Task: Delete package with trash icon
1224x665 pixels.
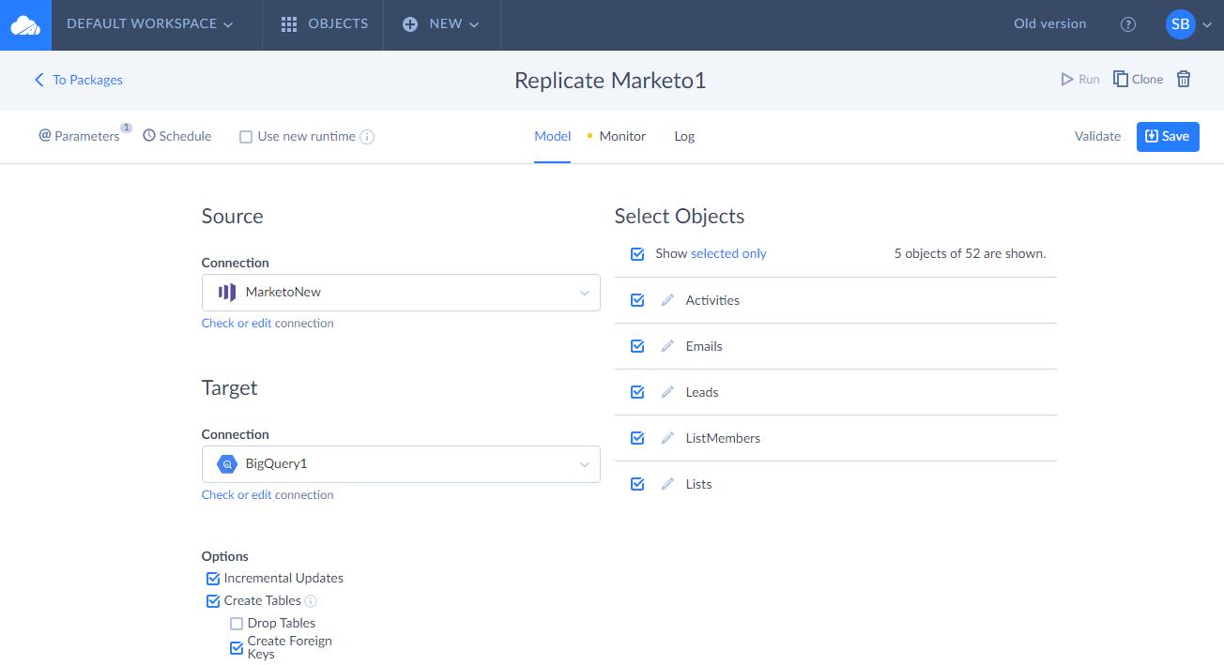Action: click(1184, 80)
